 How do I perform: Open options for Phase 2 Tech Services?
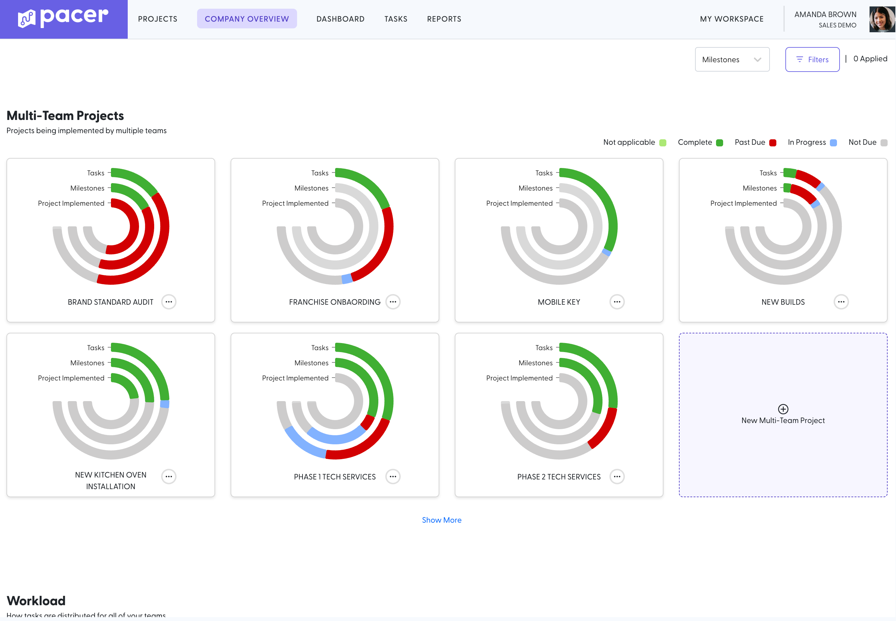pos(617,476)
